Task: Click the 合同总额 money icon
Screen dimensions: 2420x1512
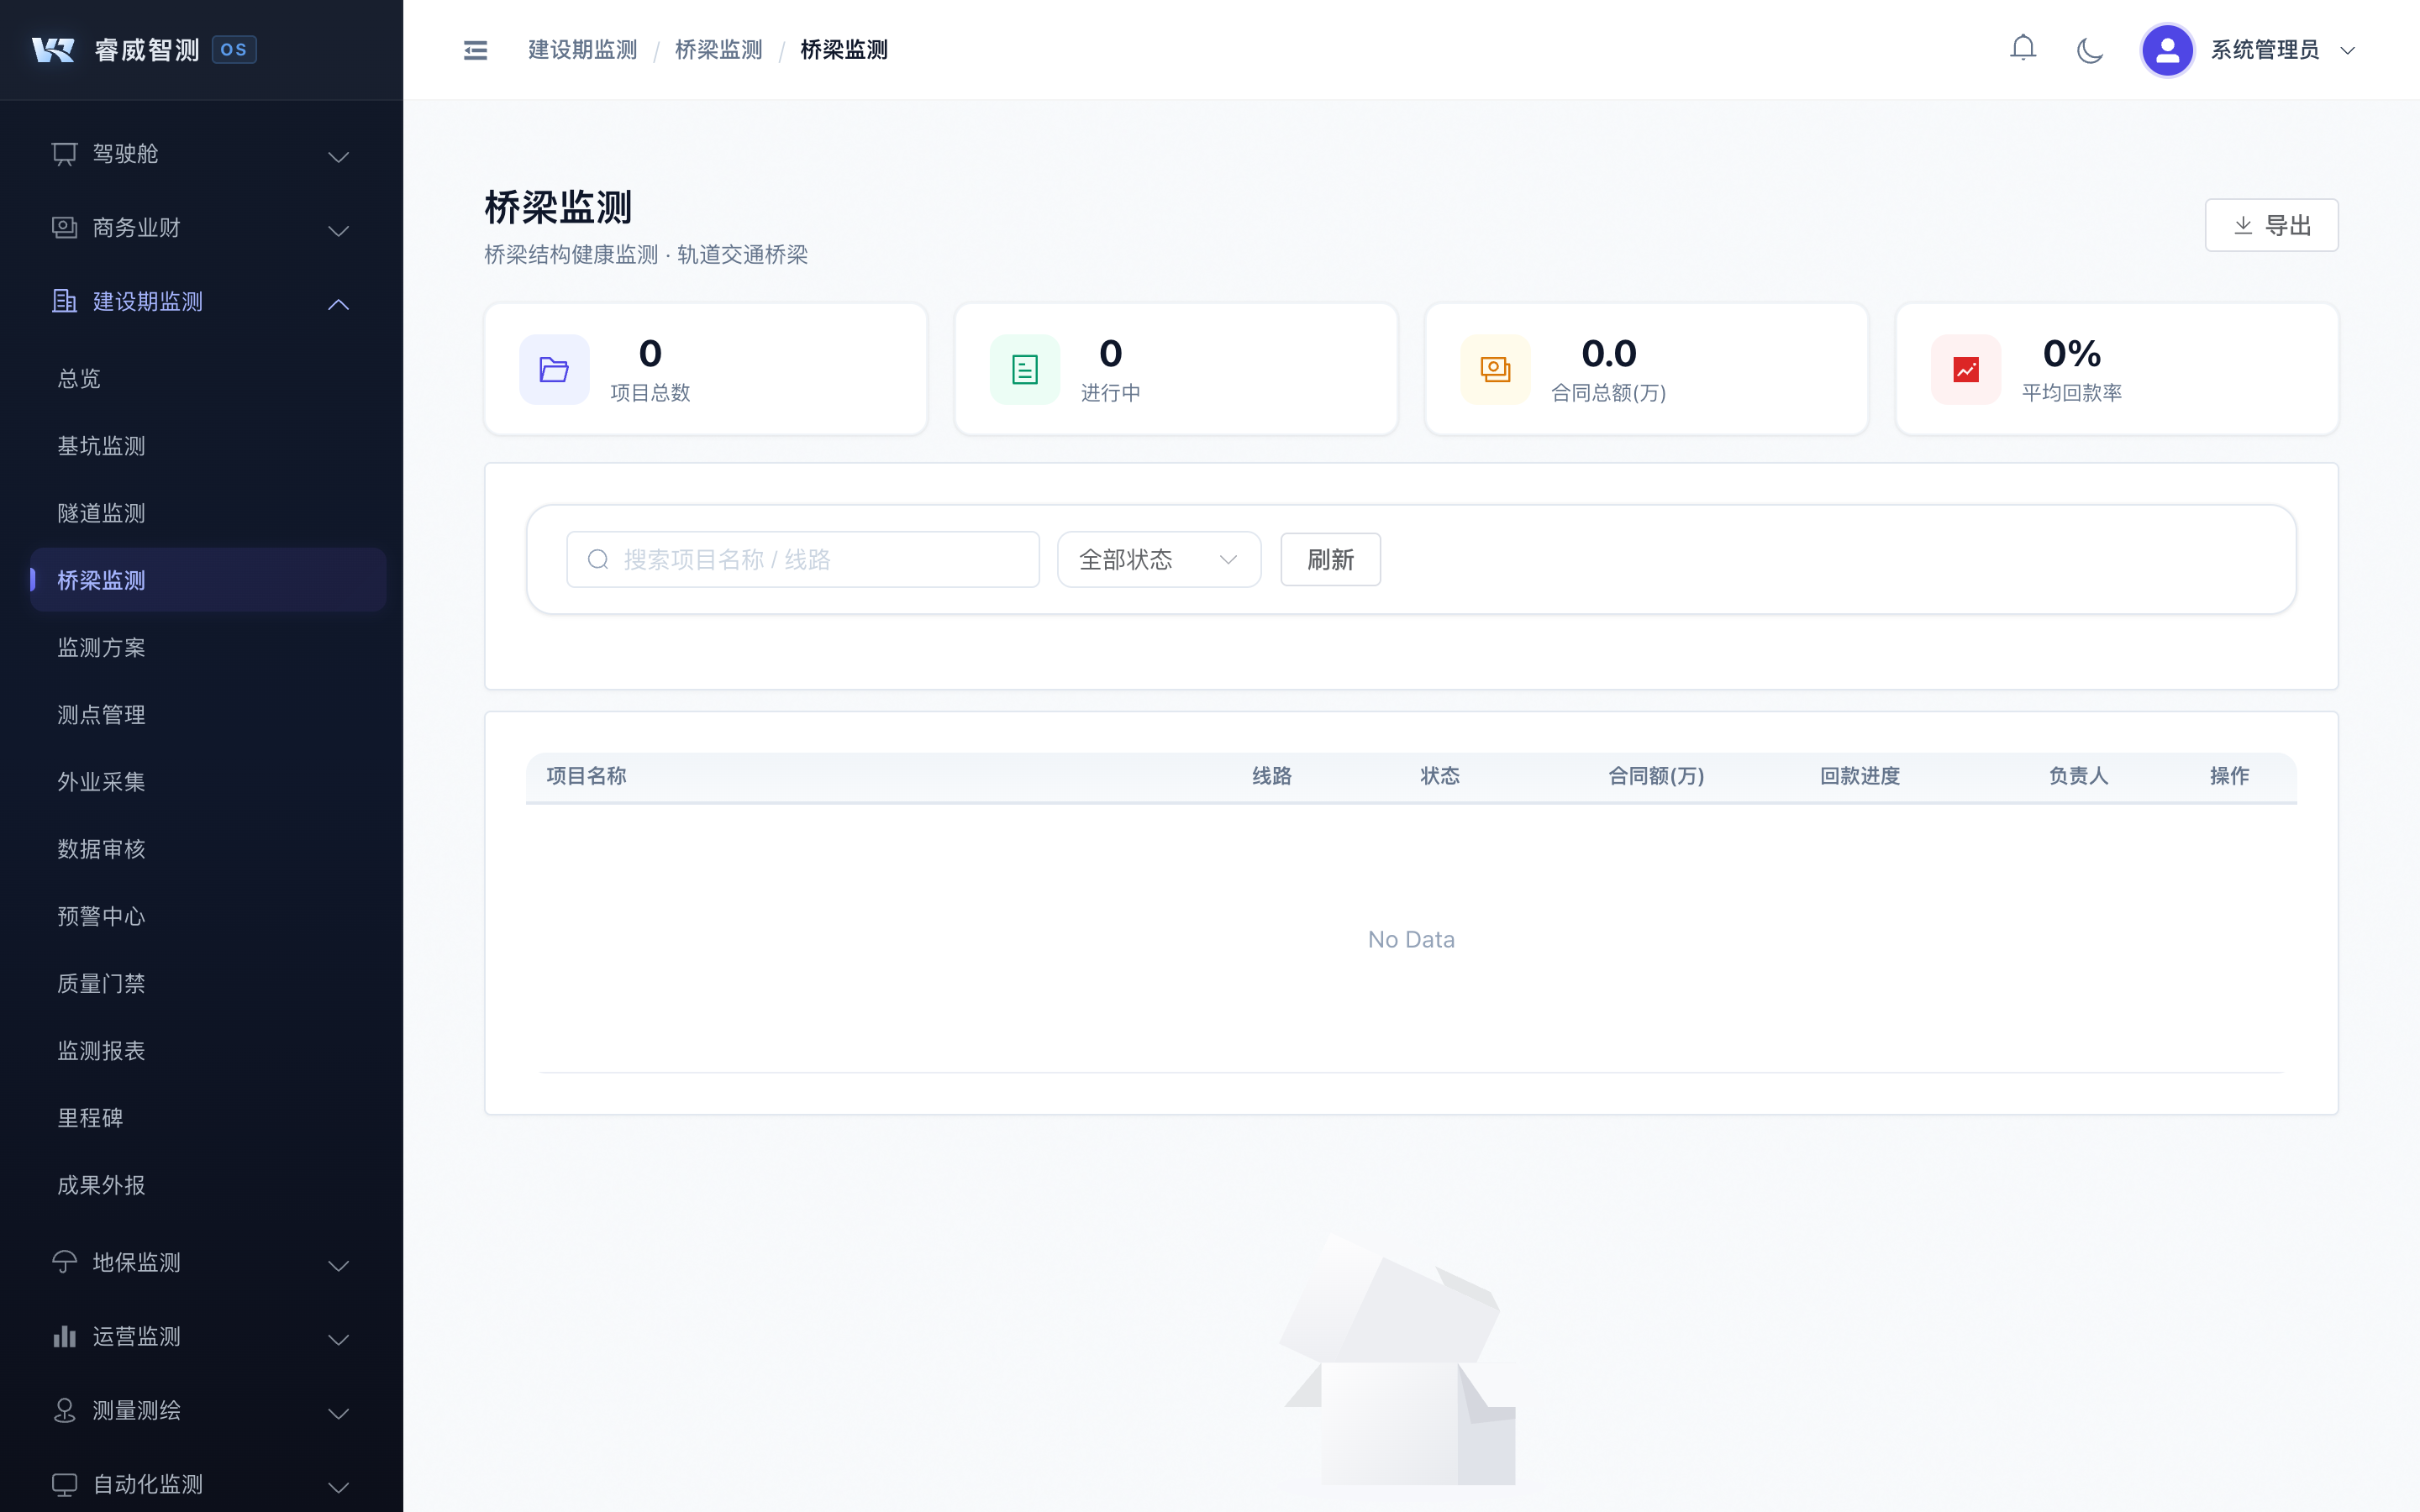Action: point(1495,370)
